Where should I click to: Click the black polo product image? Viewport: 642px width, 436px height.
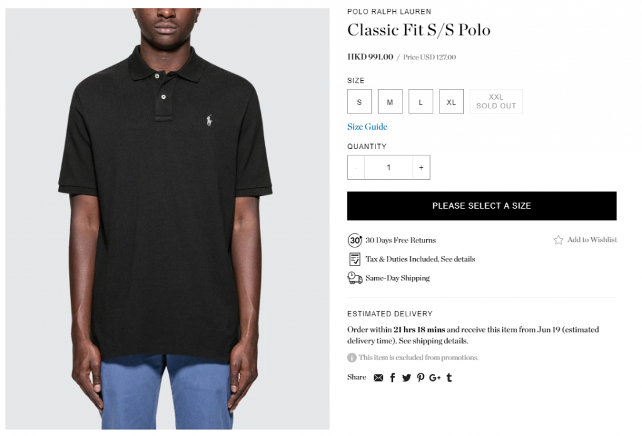tap(167, 219)
